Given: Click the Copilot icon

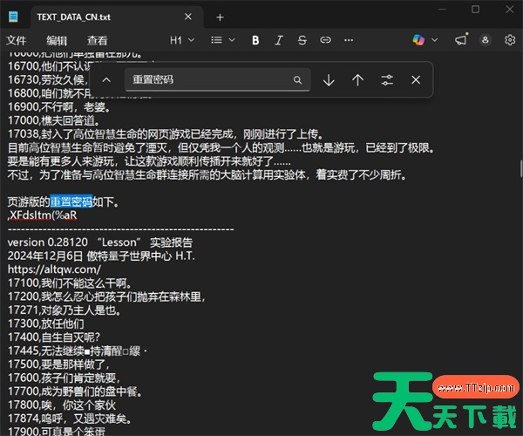Looking at the screenshot, I should coord(418,40).
